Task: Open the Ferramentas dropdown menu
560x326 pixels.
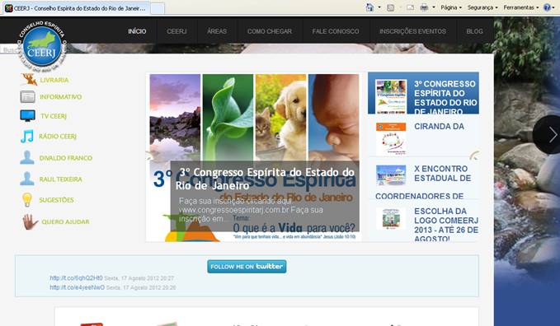Action: point(520,7)
